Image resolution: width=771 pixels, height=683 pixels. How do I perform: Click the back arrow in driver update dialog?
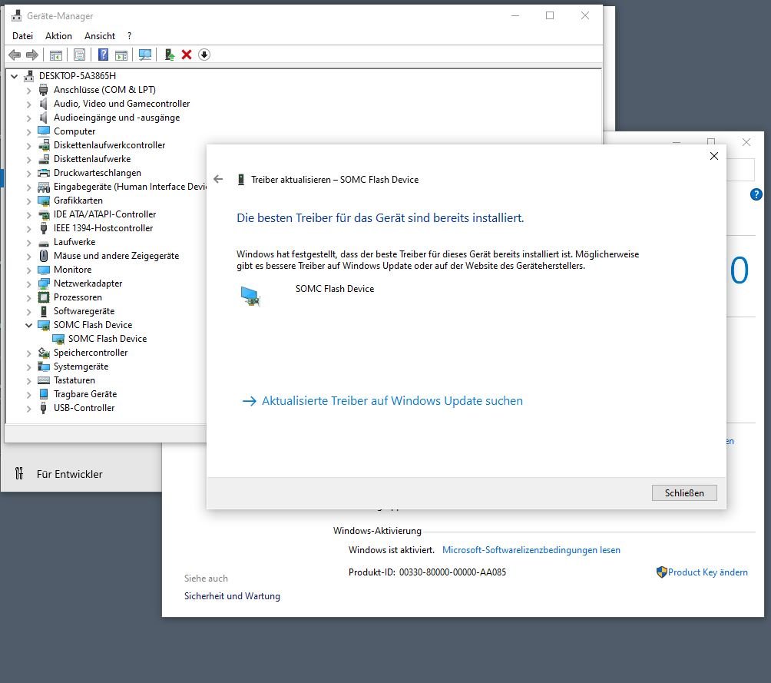coord(218,179)
